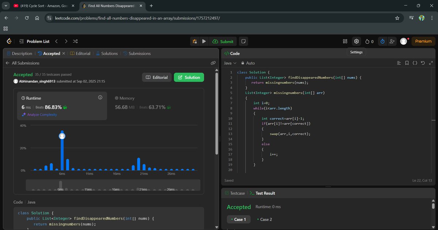This screenshot has width=438, height=230.
Task: Reset code with the undo arrow icon
Action: tap(423, 63)
